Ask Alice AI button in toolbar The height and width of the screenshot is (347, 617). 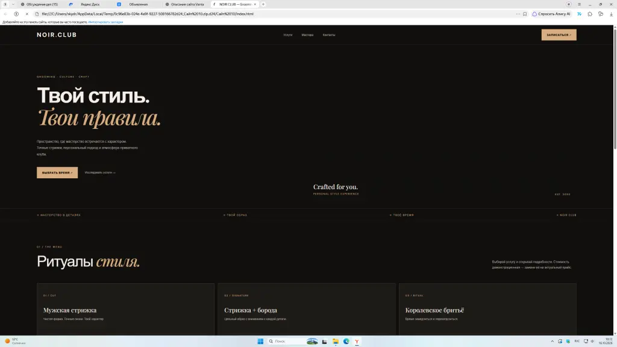[551, 14]
